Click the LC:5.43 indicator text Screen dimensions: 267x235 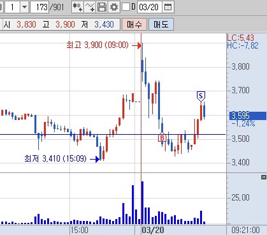[240, 38]
